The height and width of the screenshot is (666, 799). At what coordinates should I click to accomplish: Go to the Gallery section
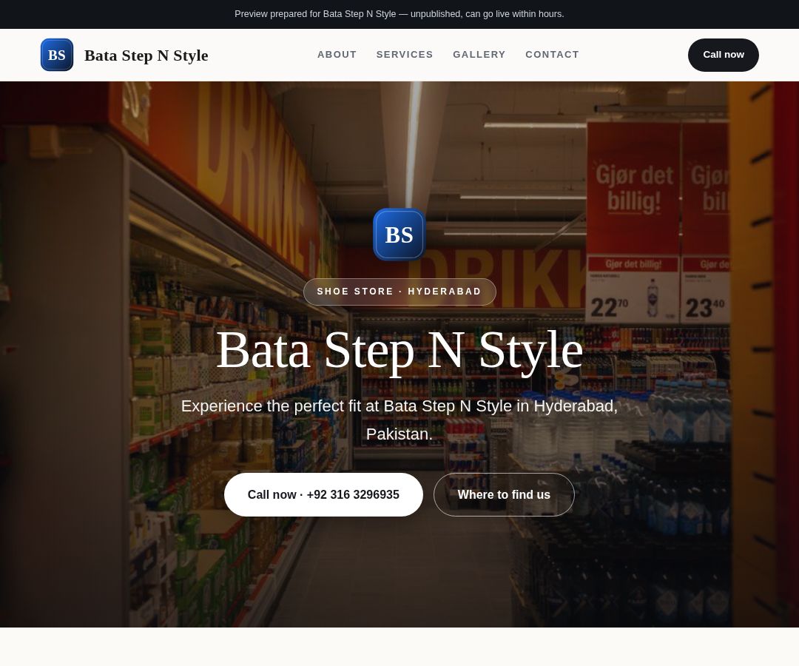point(479,55)
